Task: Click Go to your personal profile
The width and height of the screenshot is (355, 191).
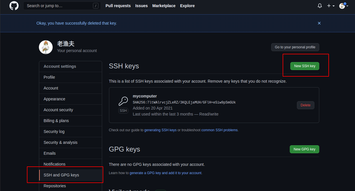Action: pos(295,47)
